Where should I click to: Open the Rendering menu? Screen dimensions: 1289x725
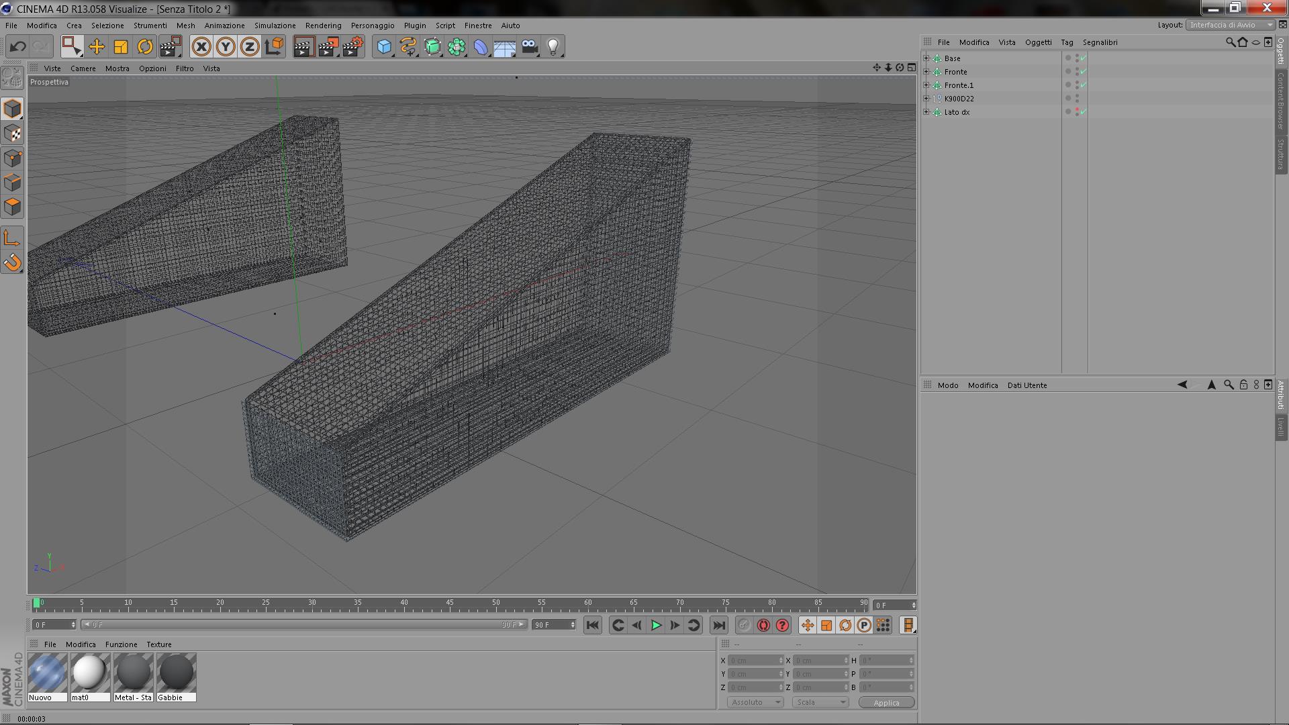(x=323, y=26)
